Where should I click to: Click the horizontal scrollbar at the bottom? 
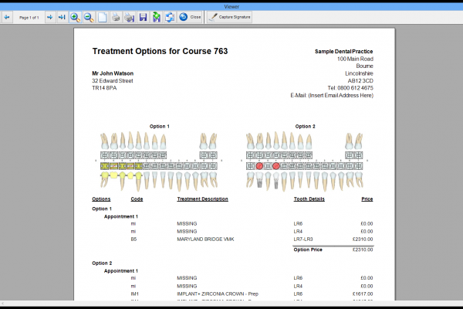(x=231, y=304)
